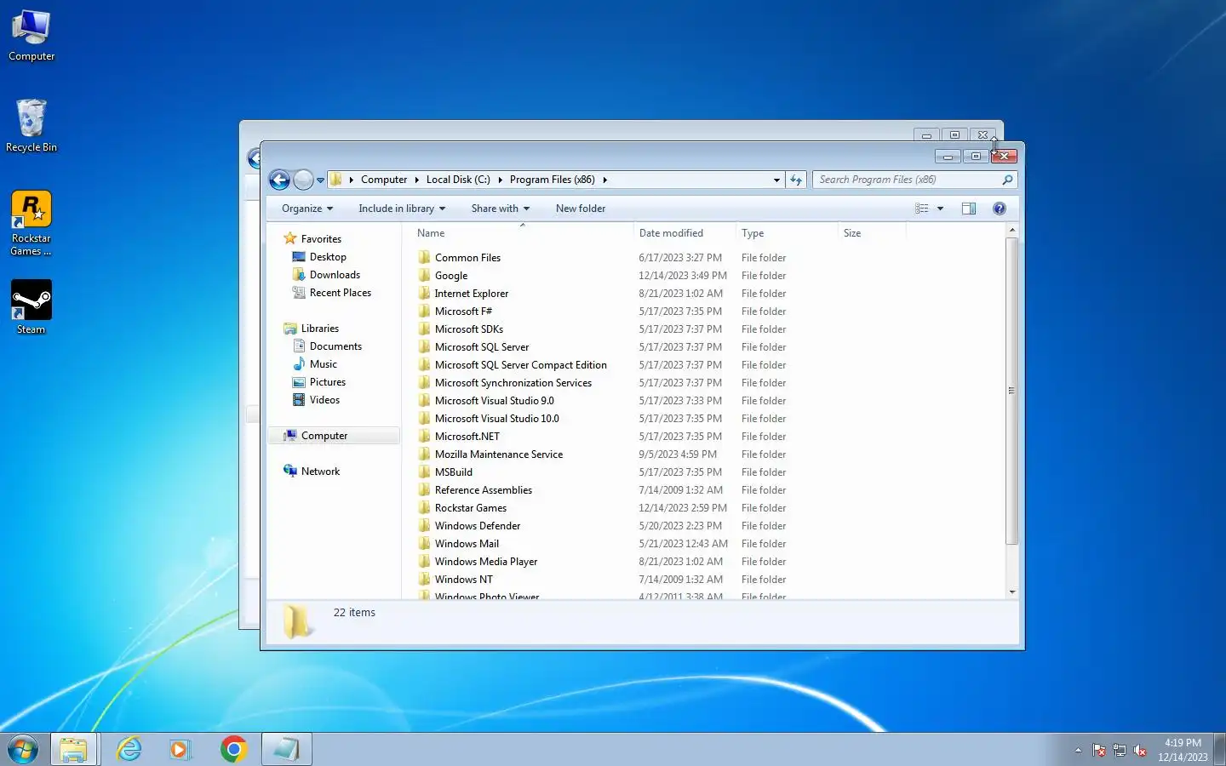Go back using the Back arrow button

coord(279,180)
